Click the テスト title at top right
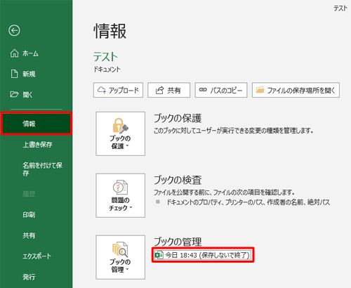The image size is (351, 288). [x=340, y=8]
